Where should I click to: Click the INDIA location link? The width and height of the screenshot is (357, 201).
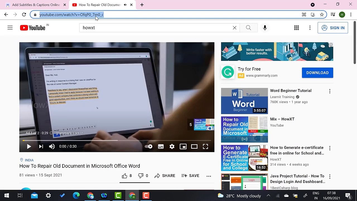tap(27, 160)
